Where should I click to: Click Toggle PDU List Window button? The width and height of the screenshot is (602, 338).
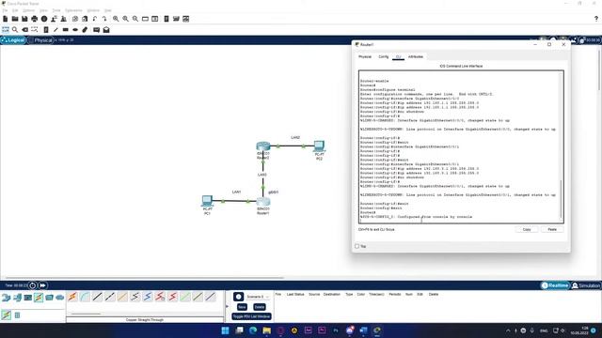pyautogui.click(x=251, y=316)
